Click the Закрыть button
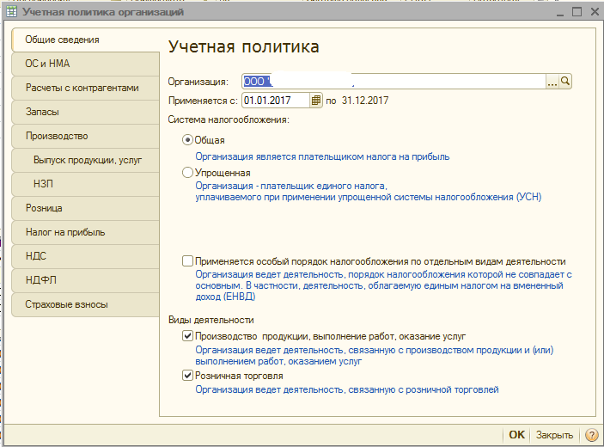The width and height of the screenshot is (604, 447). (x=554, y=435)
